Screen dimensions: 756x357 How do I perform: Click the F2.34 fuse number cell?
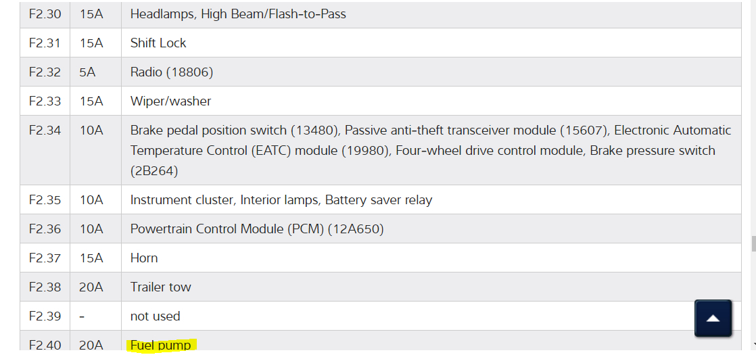[45, 130]
